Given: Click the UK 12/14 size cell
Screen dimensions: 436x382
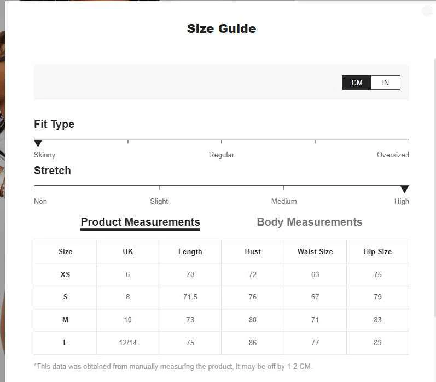Looking at the screenshot, I should (x=127, y=343).
